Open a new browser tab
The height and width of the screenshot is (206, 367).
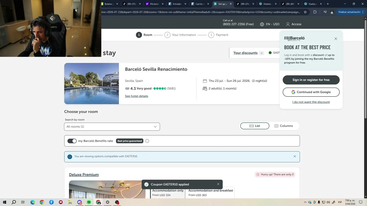tap(328, 4)
